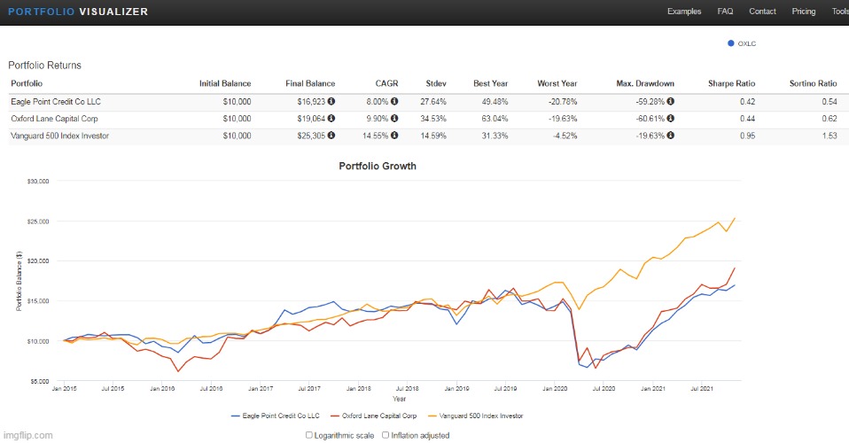Screen dimensions: 849x443
Task: Click info icon beside Eagle Point final balance $16,923
Action: pyautogui.click(x=331, y=101)
